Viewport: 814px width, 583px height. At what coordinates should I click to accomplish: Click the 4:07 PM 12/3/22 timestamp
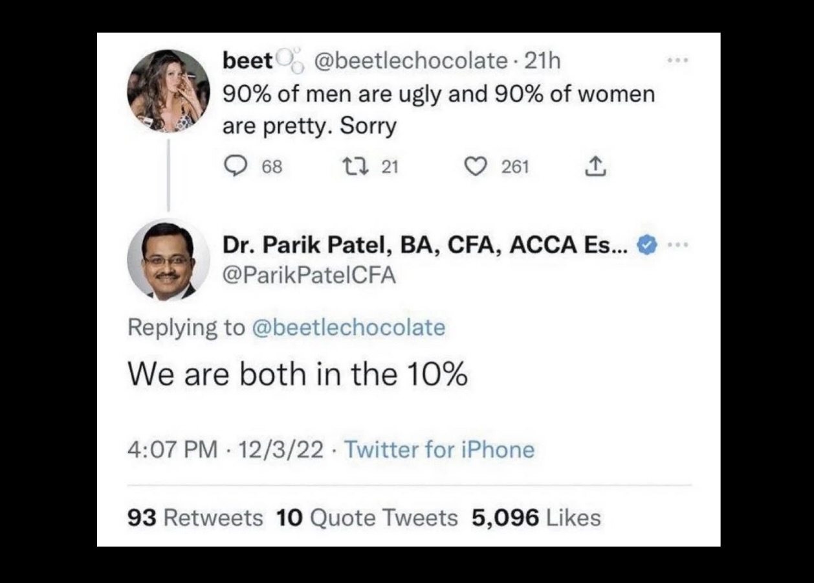click(225, 450)
